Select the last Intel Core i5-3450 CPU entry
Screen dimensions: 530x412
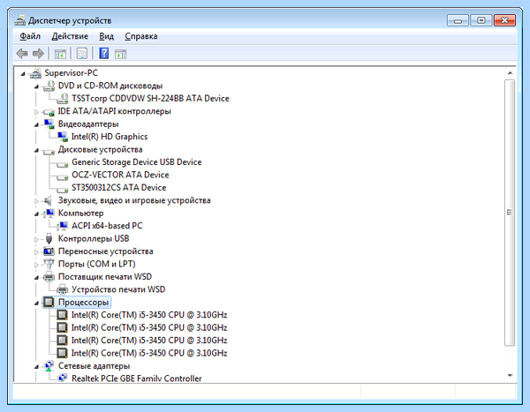pos(149,353)
